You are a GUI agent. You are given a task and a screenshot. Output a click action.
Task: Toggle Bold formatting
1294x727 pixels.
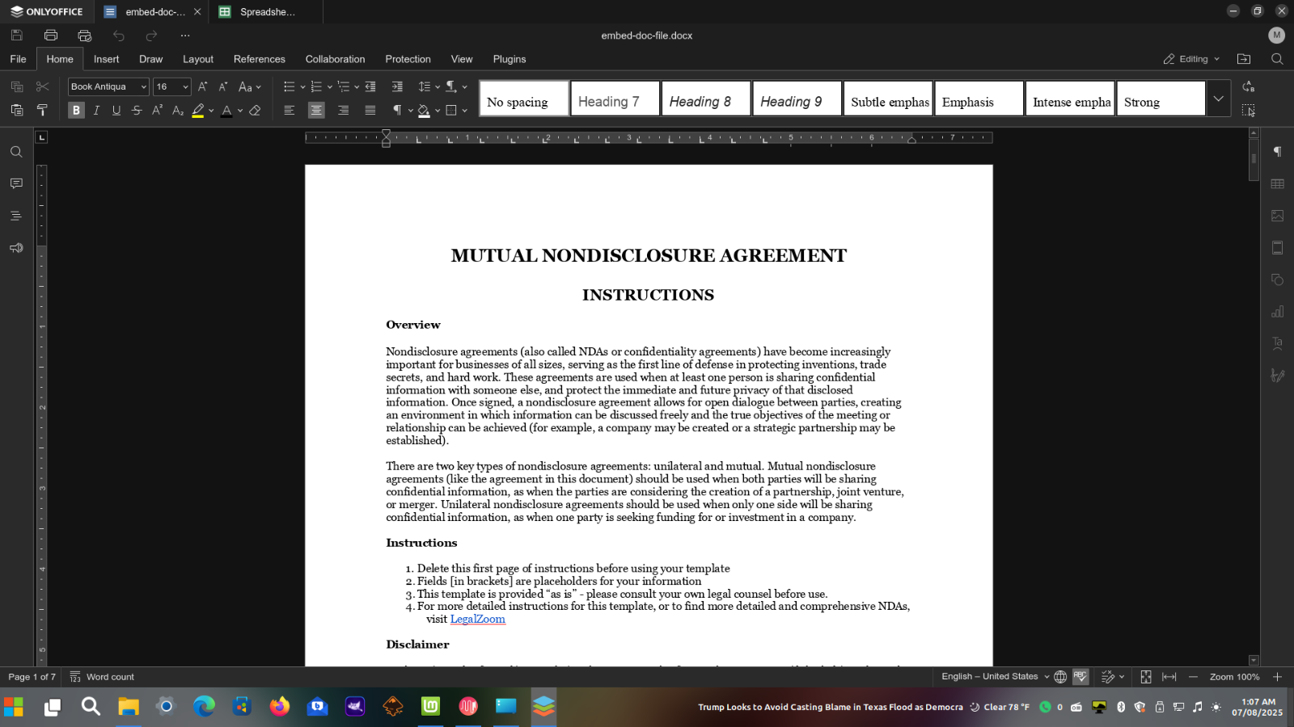[x=76, y=111]
